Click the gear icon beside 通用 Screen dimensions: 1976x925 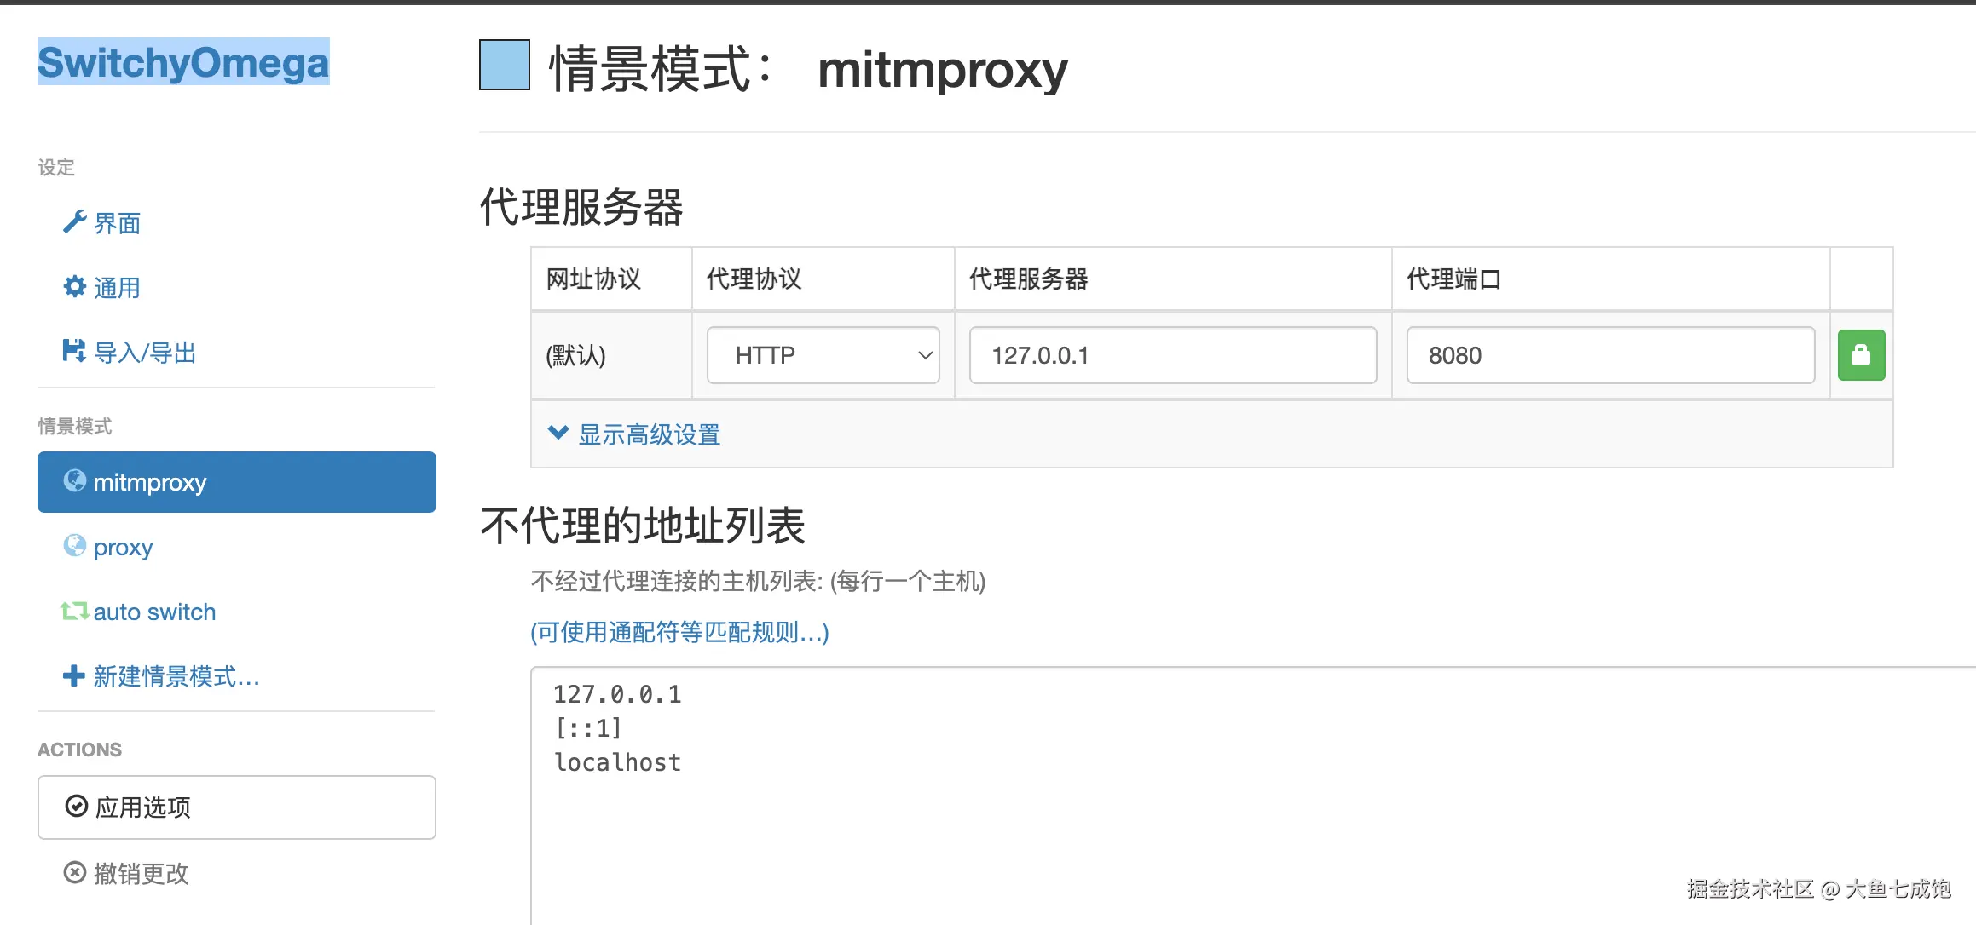(74, 287)
